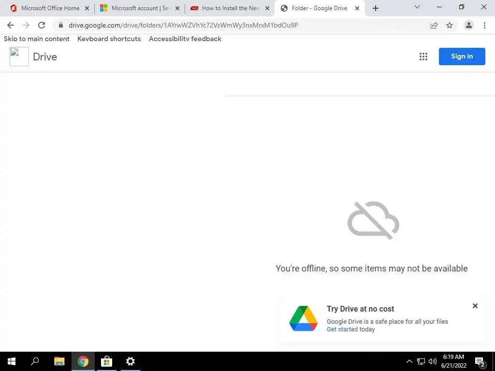
Task: Open the Google apps grid menu
Action: [423, 57]
